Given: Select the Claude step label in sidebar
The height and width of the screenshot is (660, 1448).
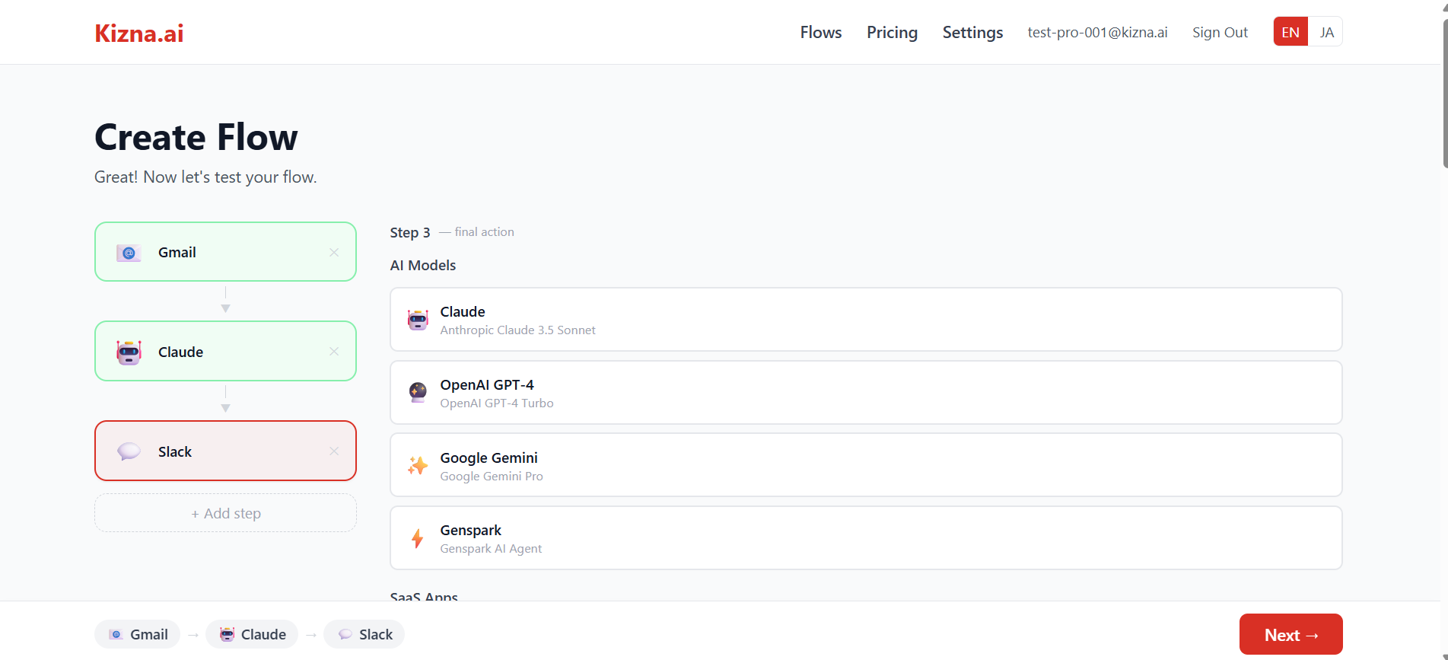Looking at the screenshot, I should (180, 352).
